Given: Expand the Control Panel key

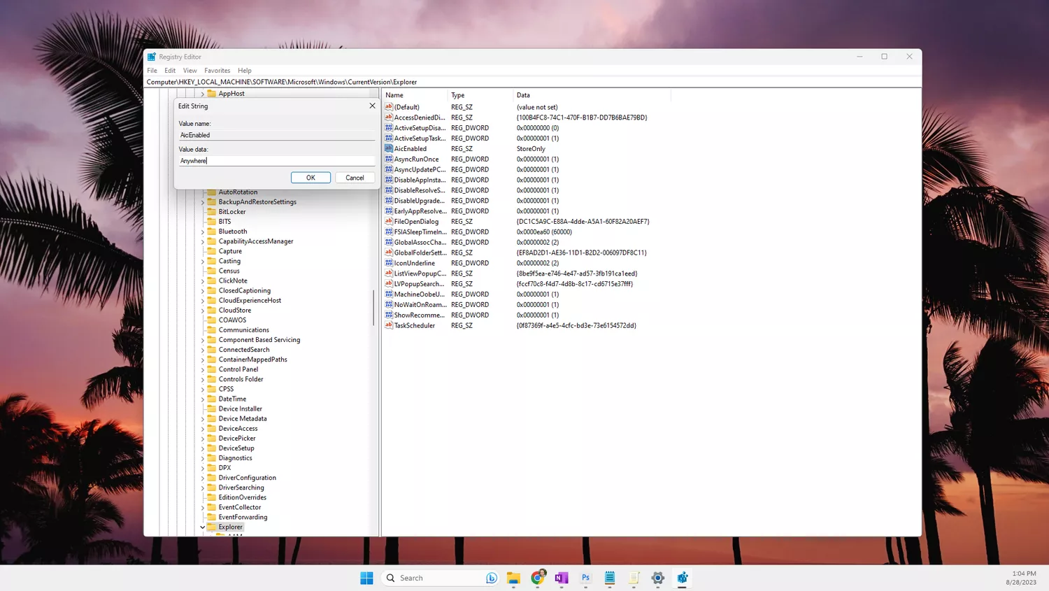Looking at the screenshot, I should coord(203,369).
